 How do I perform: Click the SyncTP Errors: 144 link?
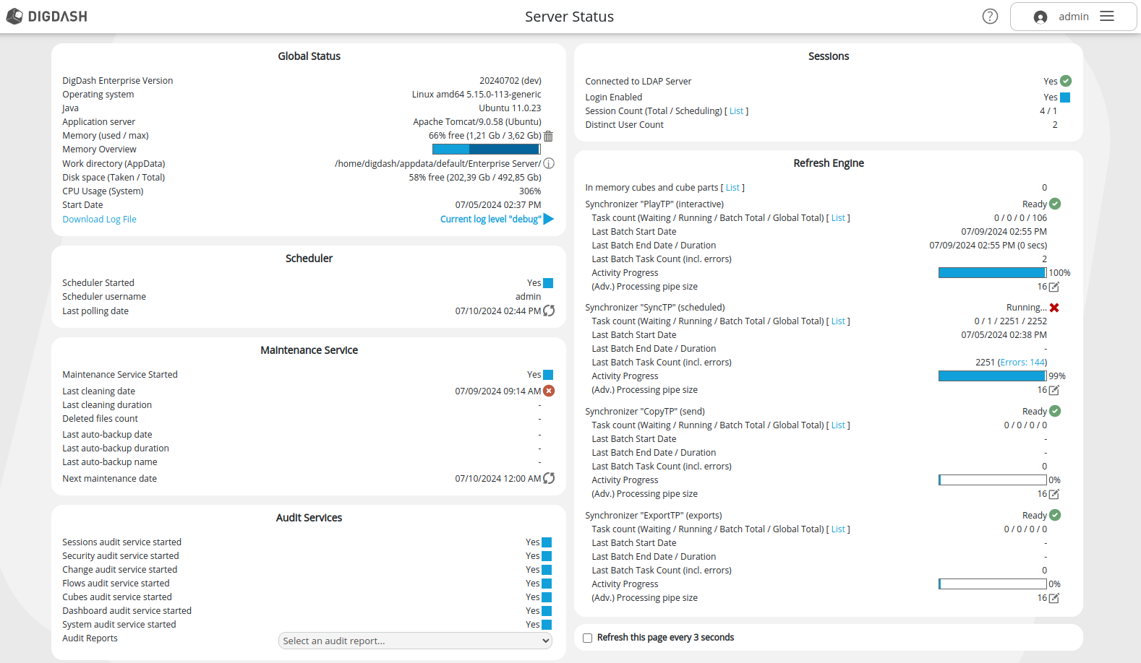pyautogui.click(x=1022, y=363)
